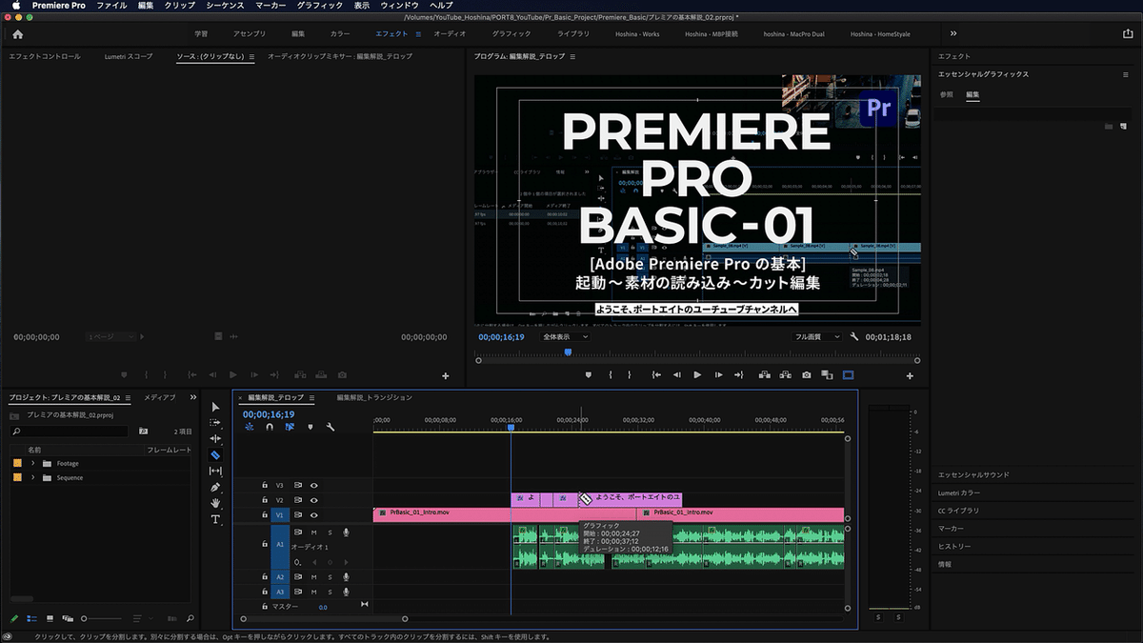Open Project panel overflow chevron
The image size is (1143, 643).
[193, 397]
